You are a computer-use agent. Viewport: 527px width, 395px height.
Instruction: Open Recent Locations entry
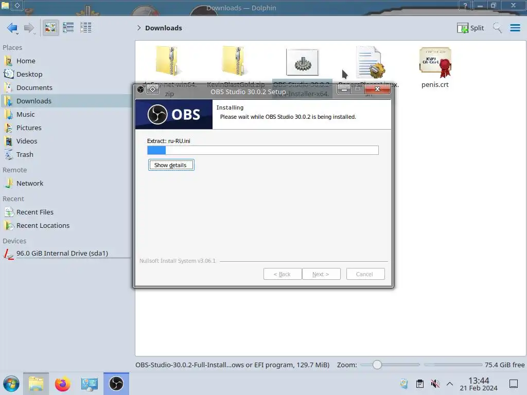point(66,226)
